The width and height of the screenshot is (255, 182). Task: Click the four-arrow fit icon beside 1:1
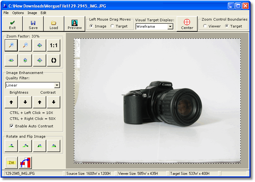tap(40, 45)
